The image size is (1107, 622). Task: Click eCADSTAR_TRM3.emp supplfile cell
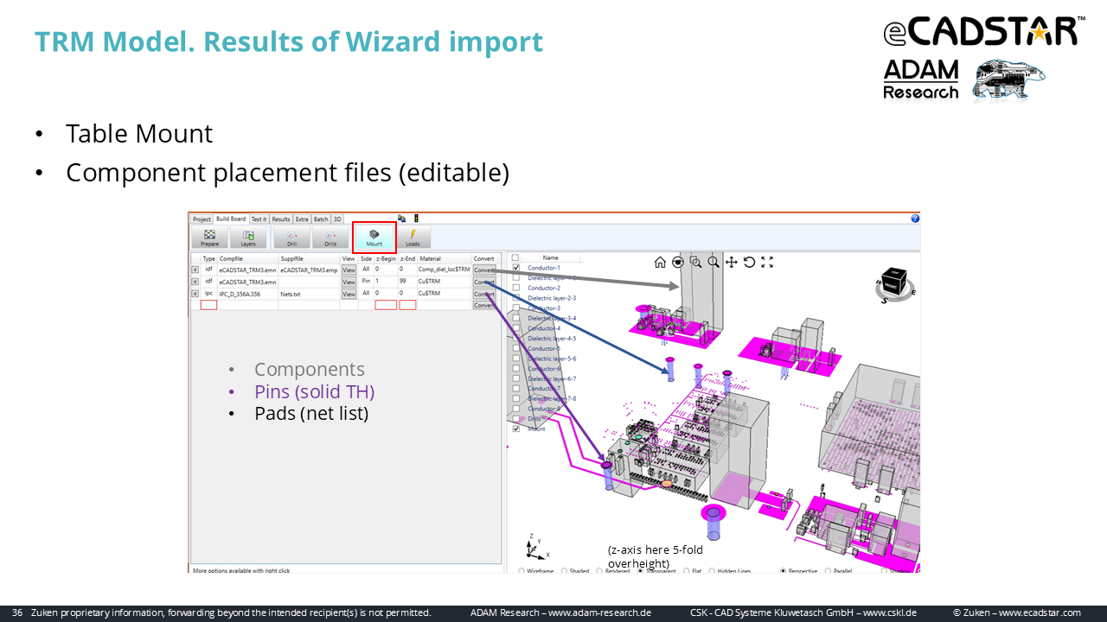coord(310,270)
